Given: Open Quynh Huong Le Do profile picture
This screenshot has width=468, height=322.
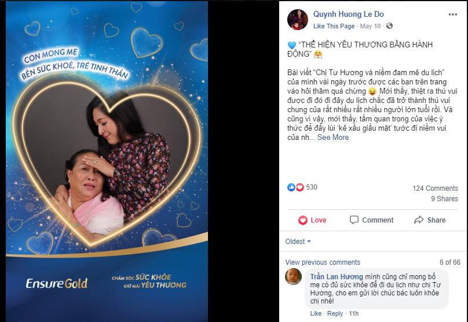Looking at the screenshot, I should (298, 19).
